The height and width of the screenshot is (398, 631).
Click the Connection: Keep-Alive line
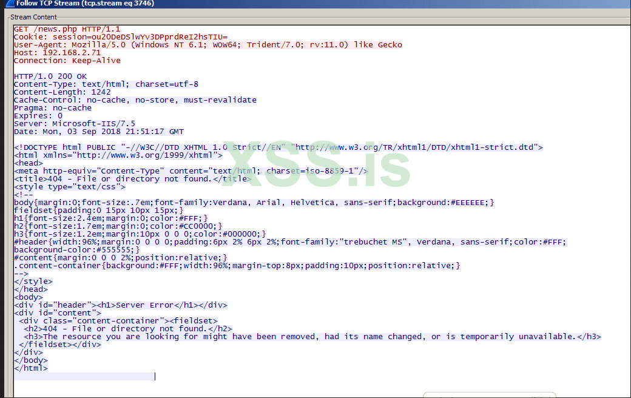click(67, 60)
